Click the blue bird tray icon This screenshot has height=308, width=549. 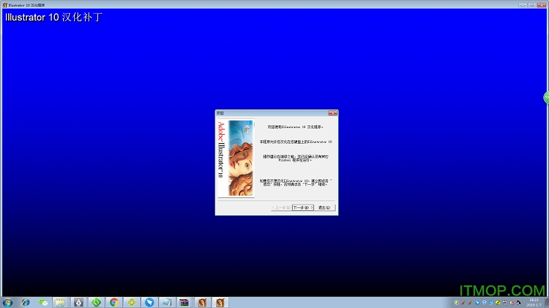[477, 303]
